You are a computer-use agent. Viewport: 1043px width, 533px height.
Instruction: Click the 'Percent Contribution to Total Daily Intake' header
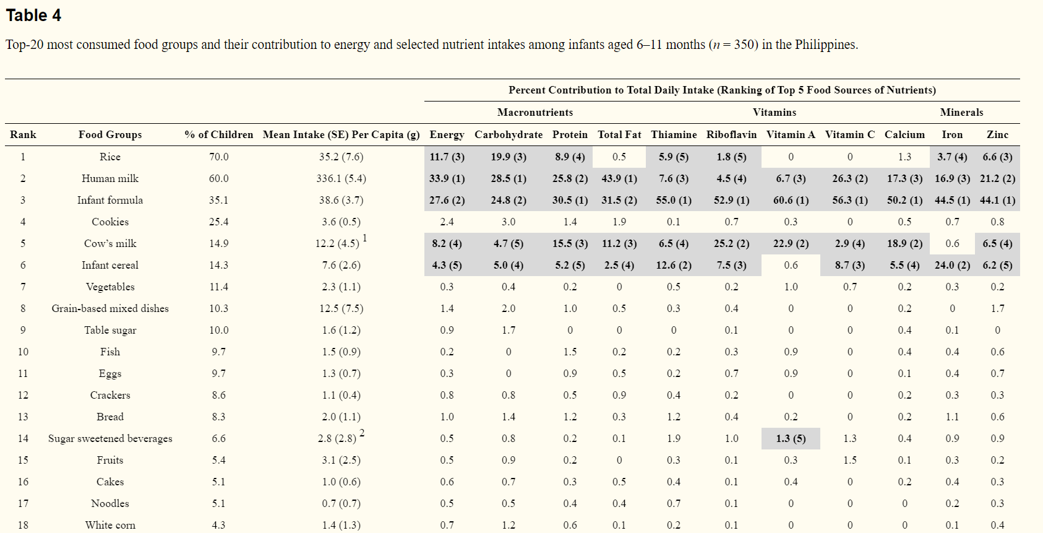pyautogui.click(x=722, y=90)
